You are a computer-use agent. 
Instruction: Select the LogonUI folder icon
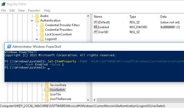(42, 39)
